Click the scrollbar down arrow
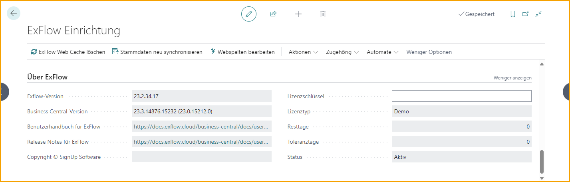 pos(542,178)
